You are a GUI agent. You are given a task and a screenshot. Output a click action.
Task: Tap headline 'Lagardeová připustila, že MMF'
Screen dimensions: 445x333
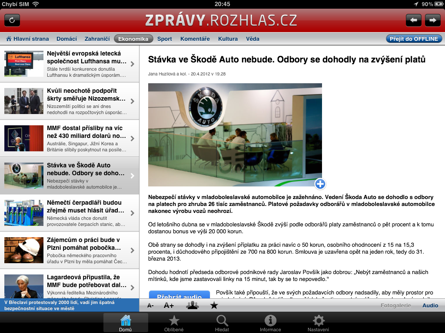click(x=86, y=281)
